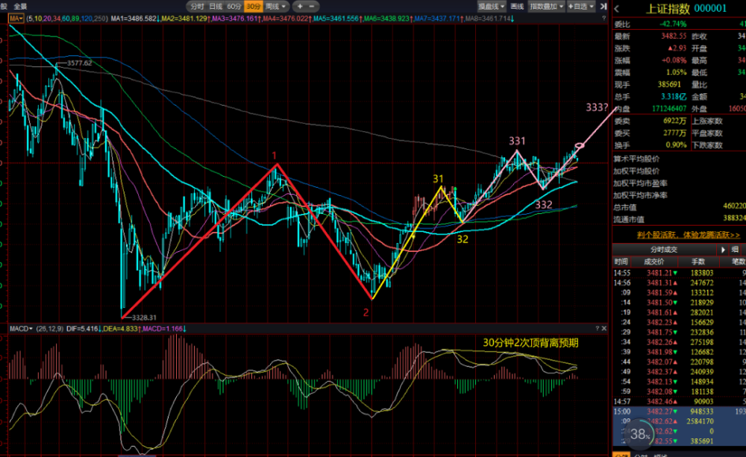Click the 总手 3.318亿 value

coord(674,96)
